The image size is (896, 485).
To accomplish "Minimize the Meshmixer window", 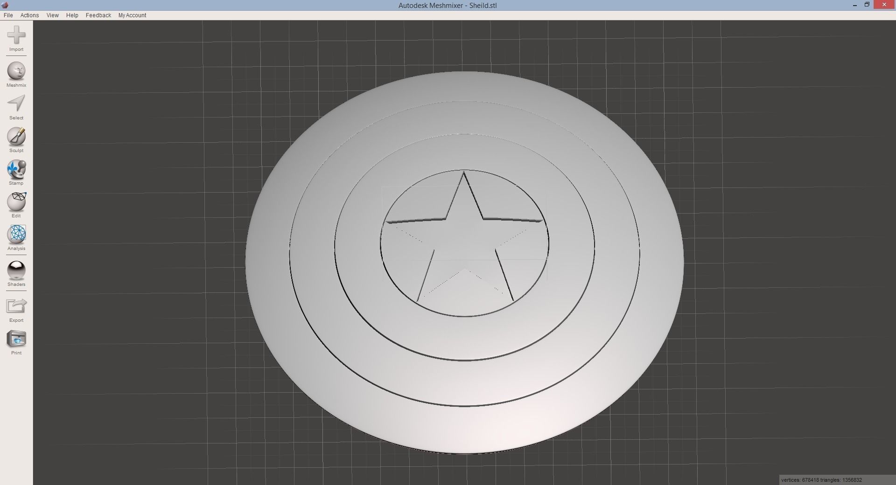I will (x=855, y=5).
